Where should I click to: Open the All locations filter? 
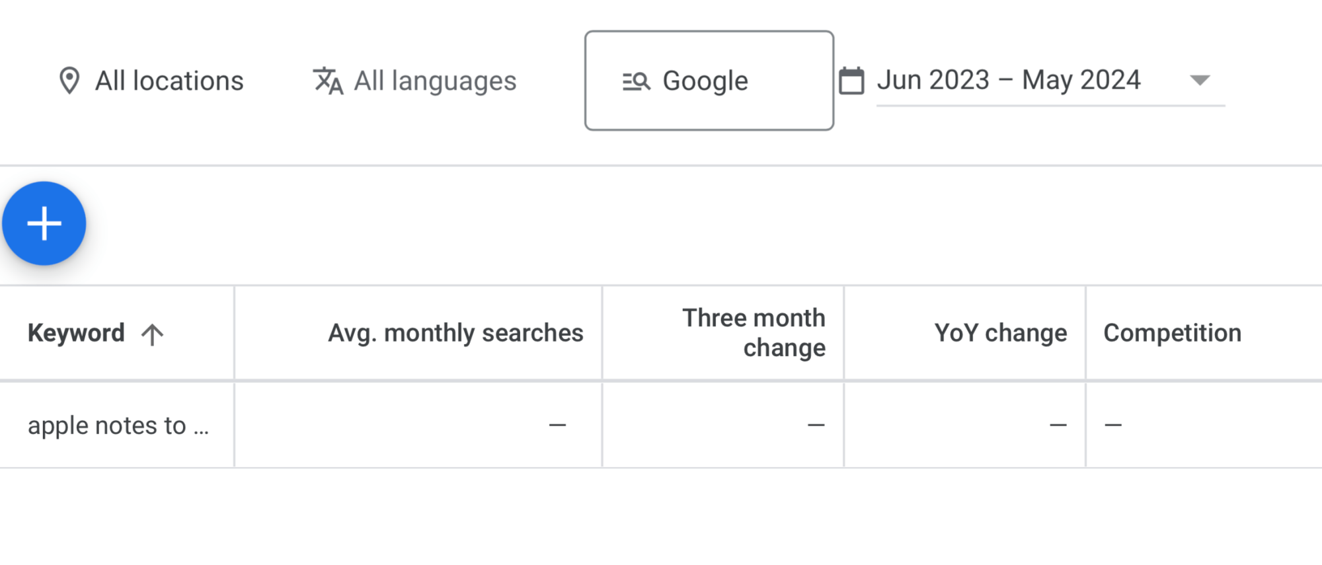point(151,81)
